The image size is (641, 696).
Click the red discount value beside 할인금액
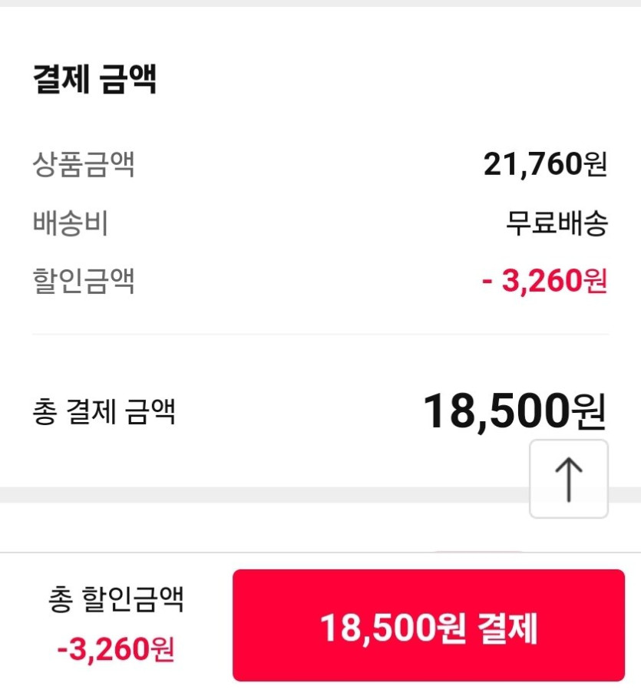(544, 282)
